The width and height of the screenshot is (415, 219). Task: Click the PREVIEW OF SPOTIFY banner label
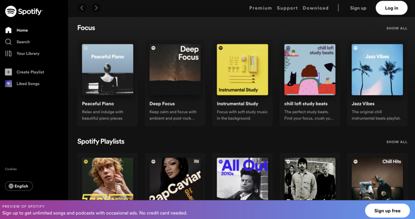(23, 206)
